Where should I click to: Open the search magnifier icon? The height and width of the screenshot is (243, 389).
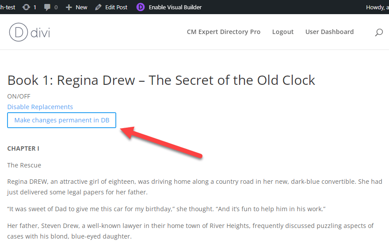click(378, 32)
